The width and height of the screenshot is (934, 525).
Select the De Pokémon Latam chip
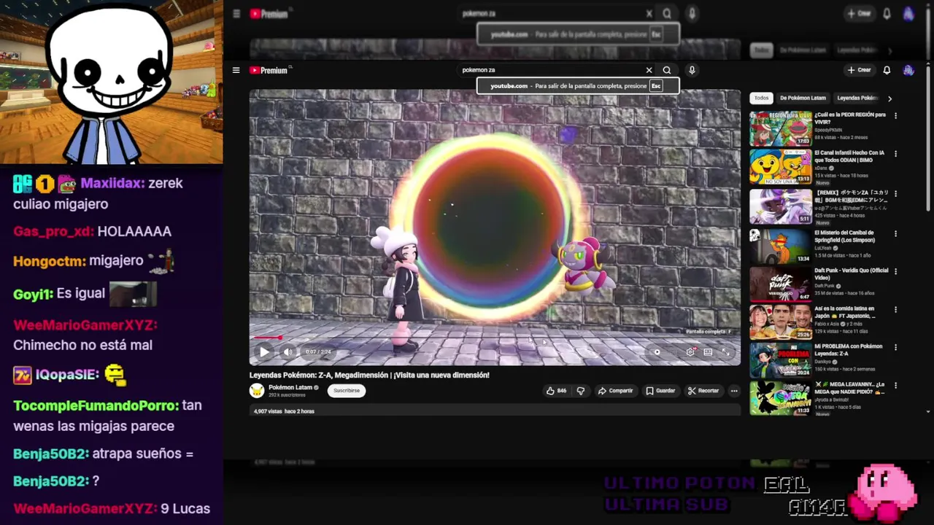click(803, 98)
